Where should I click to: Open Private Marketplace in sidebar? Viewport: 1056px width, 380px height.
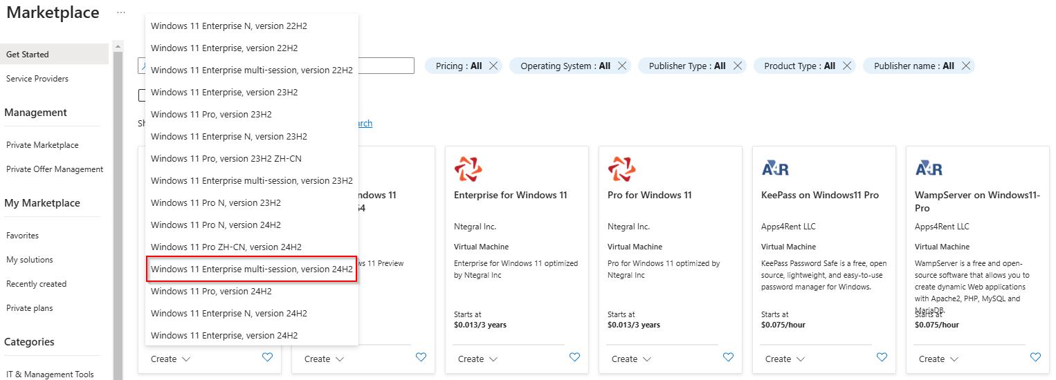pyautogui.click(x=42, y=145)
